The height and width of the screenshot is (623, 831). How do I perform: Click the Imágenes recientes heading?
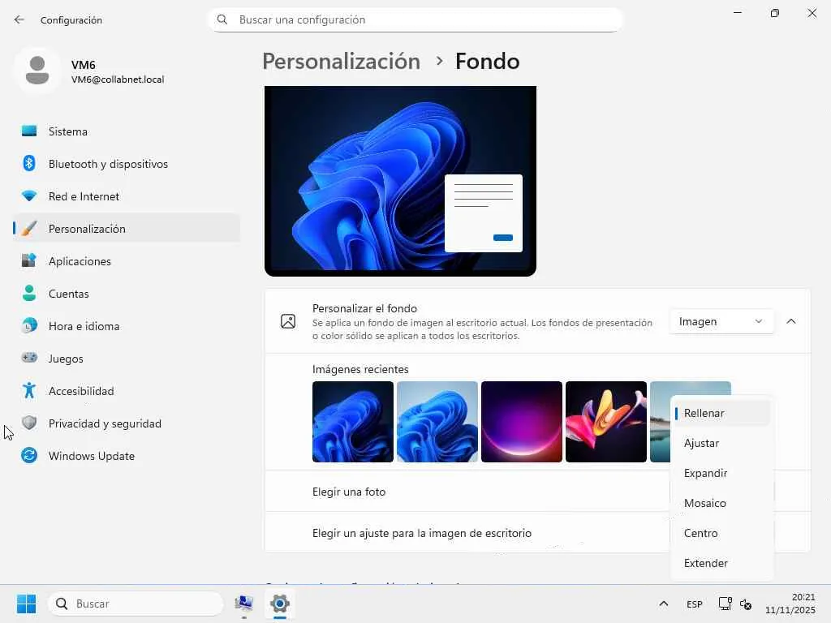coord(360,369)
